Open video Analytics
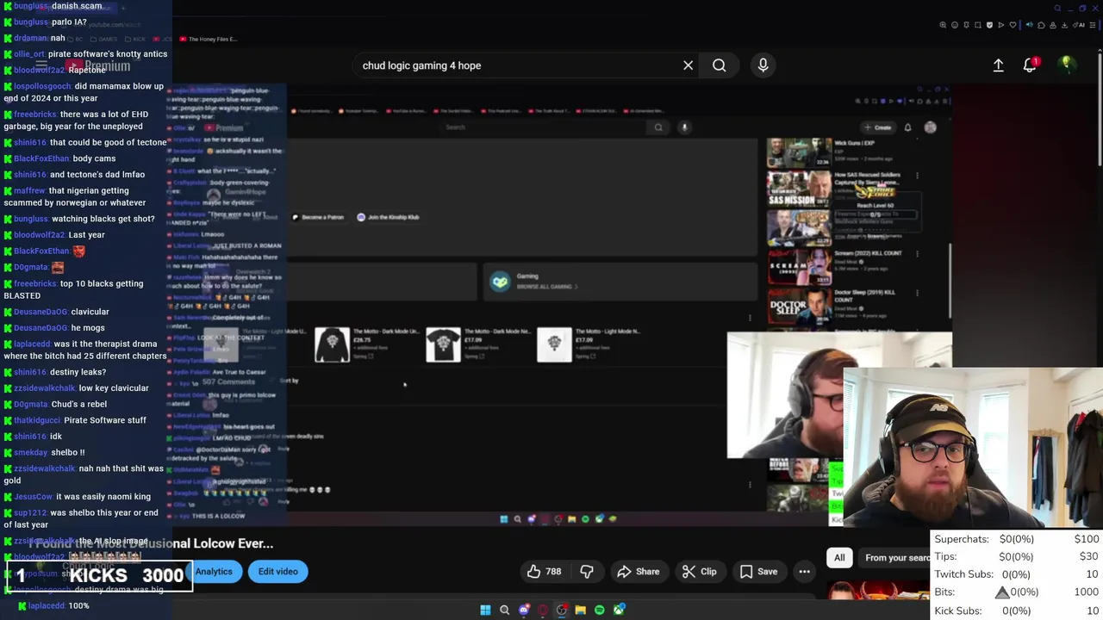1103x620 pixels. (213, 572)
